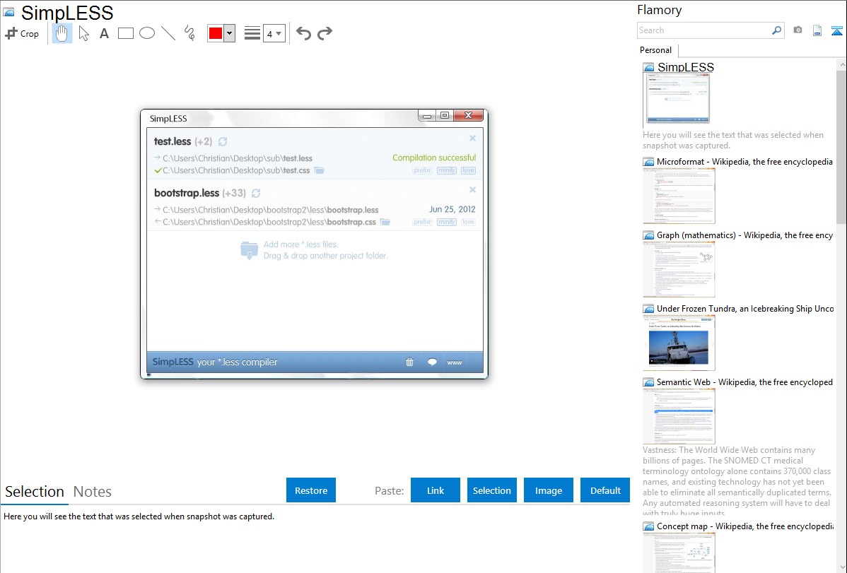Toggle prefixr for test.less
Image resolution: width=847 pixels, height=573 pixels.
(422, 170)
